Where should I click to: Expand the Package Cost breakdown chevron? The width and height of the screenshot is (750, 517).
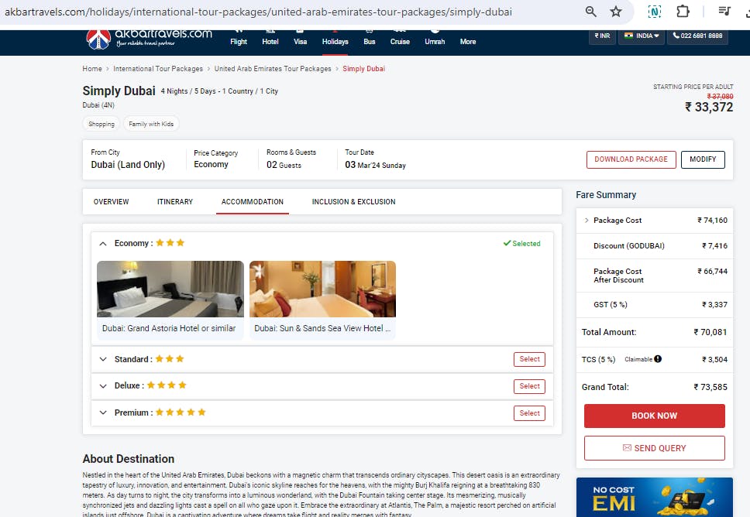coord(587,221)
